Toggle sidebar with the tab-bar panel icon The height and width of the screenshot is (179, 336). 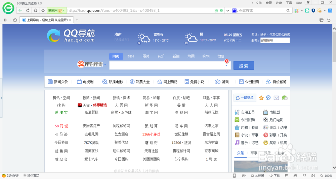5,20
